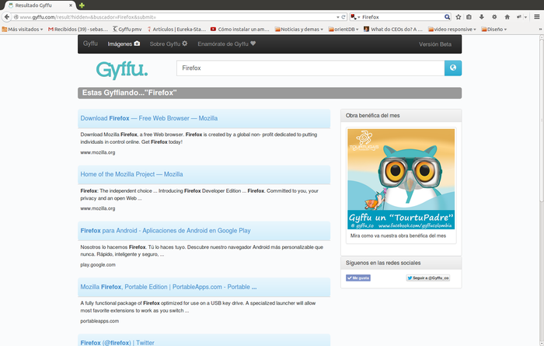Image resolution: width=544 pixels, height=346 pixels.
Task: Click the magnifier icon in Firefox search box
Action: 447,17
